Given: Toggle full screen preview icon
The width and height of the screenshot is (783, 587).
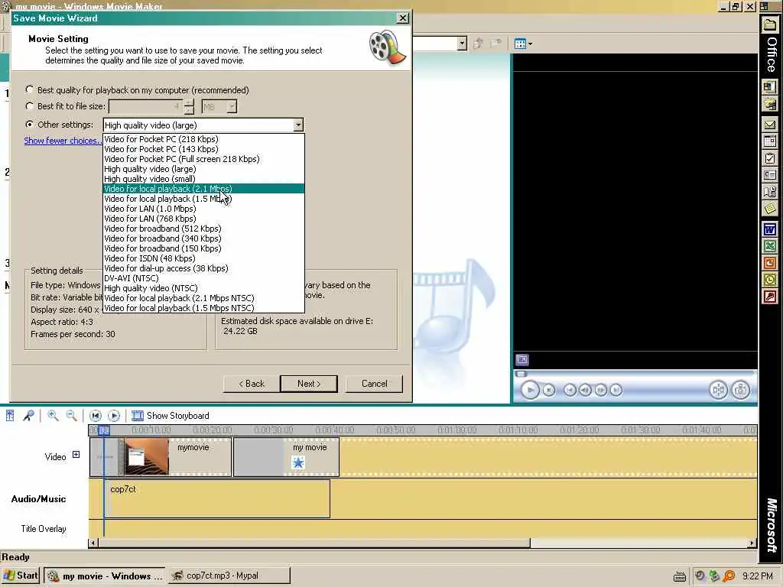Looking at the screenshot, I should click(x=521, y=359).
